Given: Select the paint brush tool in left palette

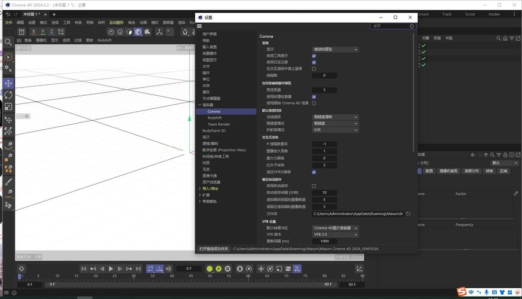Looking at the screenshot, I should [x=8, y=182].
